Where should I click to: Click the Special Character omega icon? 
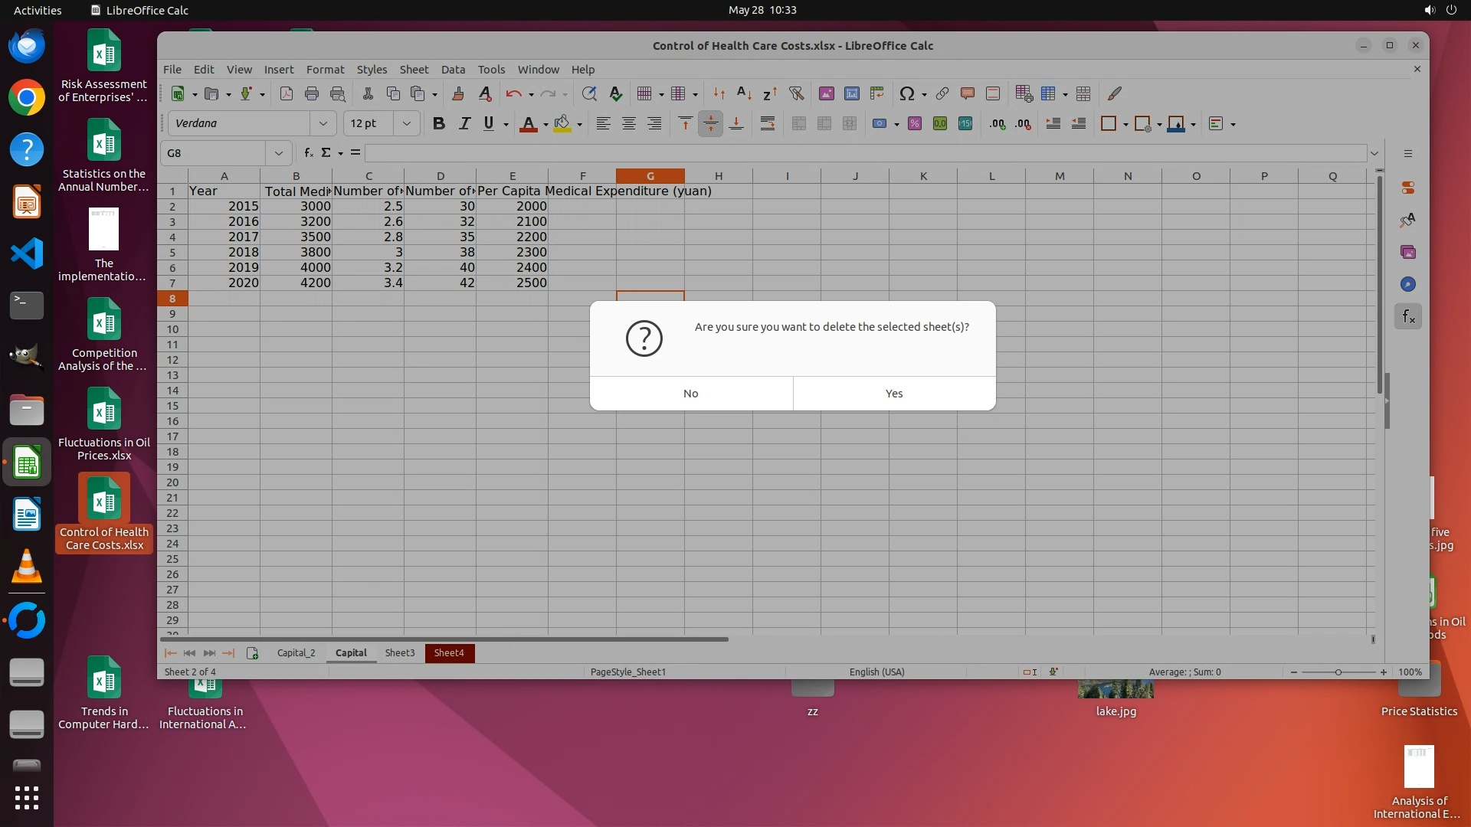(x=906, y=93)
